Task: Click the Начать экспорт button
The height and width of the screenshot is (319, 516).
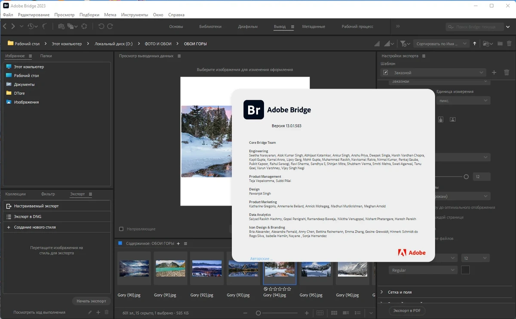Action: tap(91, 301)
